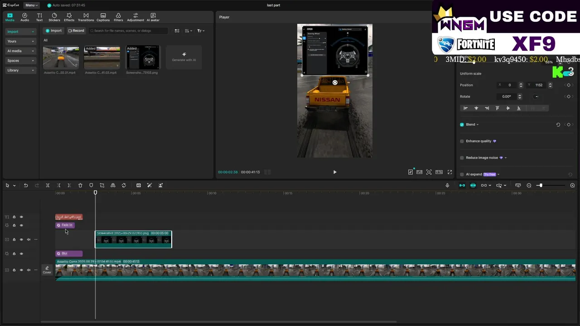This screenshot has height=326, width=580.
Task: Enable the AI expand checkbox
Action: point(462,174)
